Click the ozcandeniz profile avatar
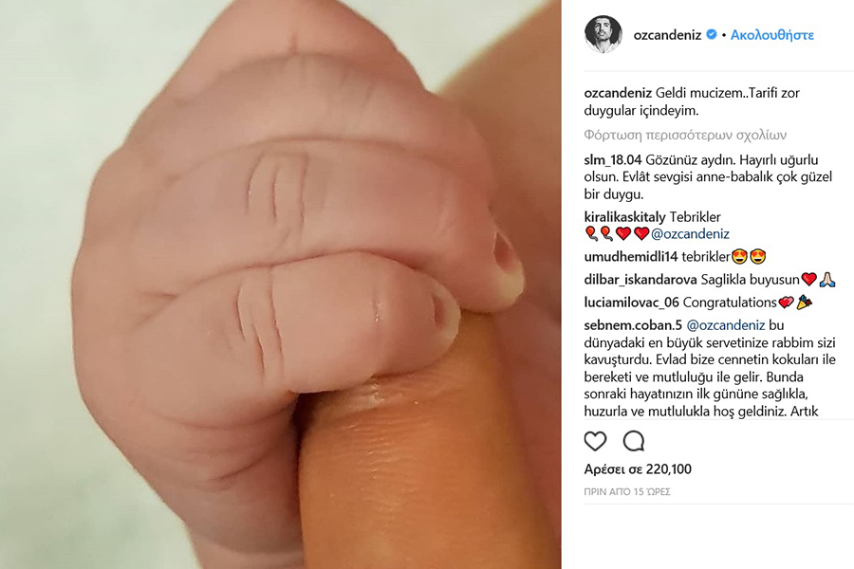 tap(603, 34)
